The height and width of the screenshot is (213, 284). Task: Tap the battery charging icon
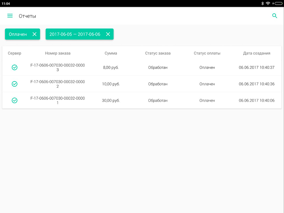pos(277,3)
